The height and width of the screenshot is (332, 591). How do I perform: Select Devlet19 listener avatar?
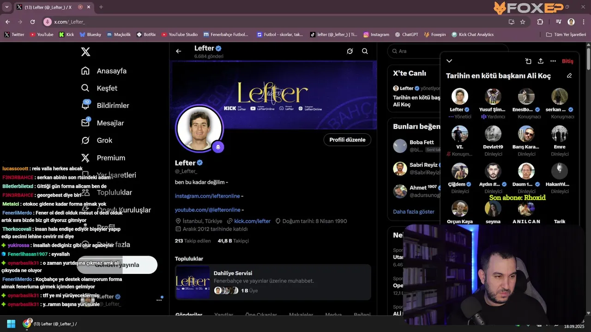(x=493, y=134)
